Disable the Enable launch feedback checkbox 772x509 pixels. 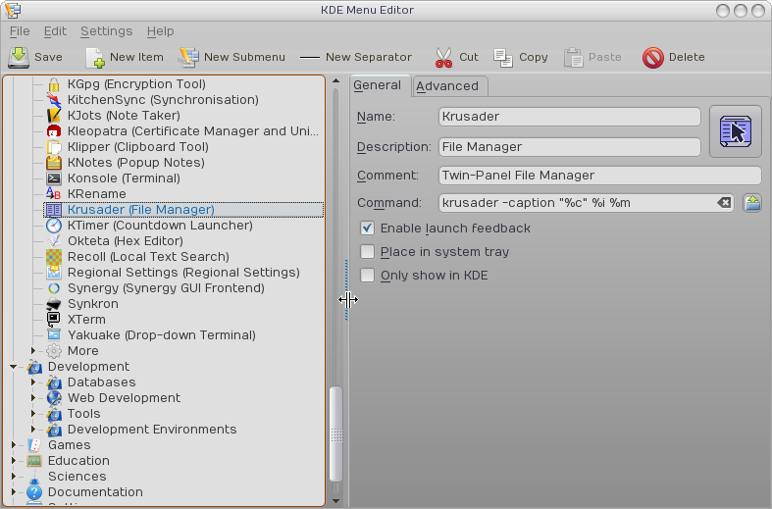coord(367,228)
